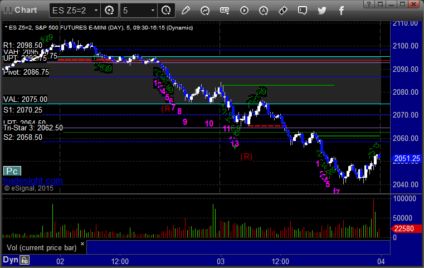Click the GET tools icon
Screen dimensions: 424x268
[225, 11]
